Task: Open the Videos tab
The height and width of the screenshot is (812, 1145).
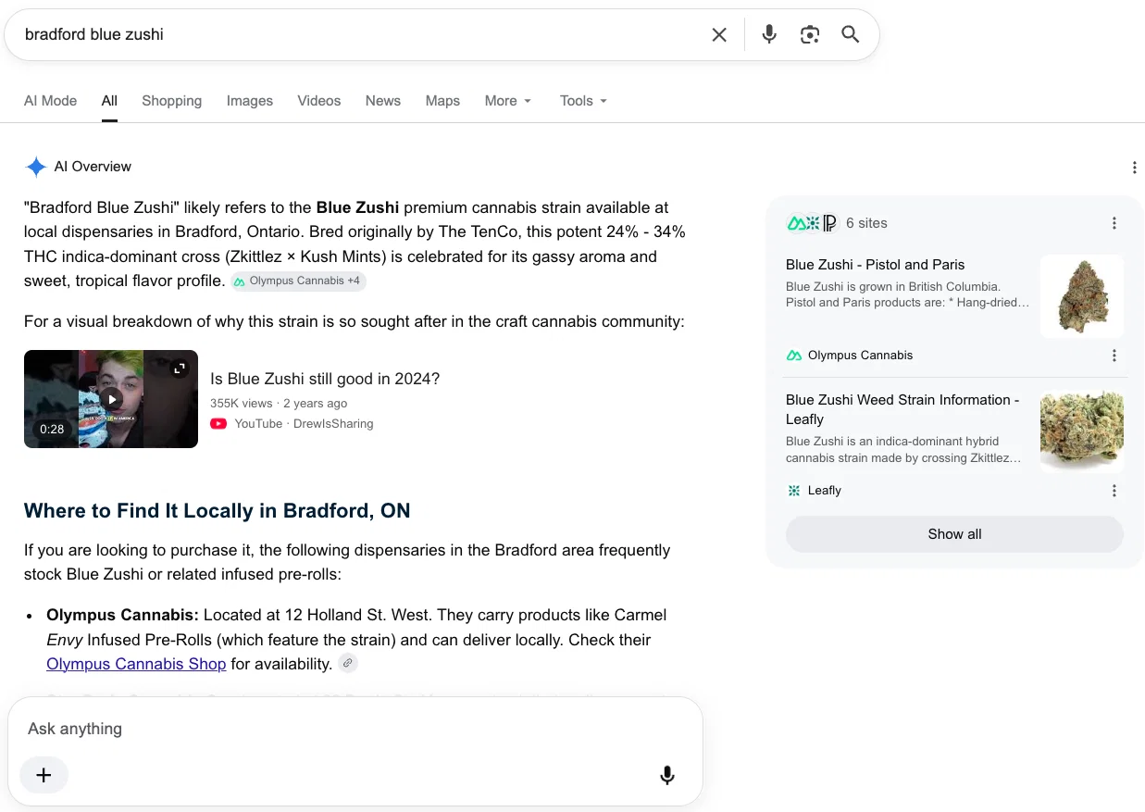Action: point(319,101)
